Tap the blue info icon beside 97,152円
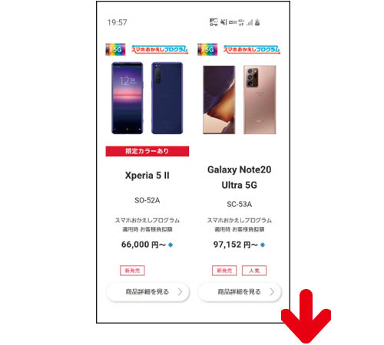 263,245
